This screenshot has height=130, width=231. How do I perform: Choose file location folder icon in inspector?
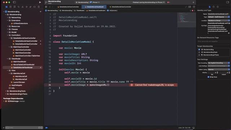(229, 23)
